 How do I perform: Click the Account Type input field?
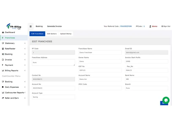pyautogui.click(x=53, y=97)
